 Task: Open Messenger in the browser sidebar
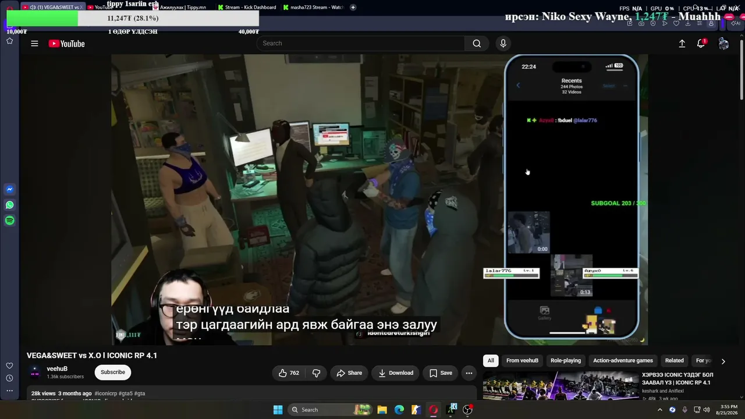[10, 189]
